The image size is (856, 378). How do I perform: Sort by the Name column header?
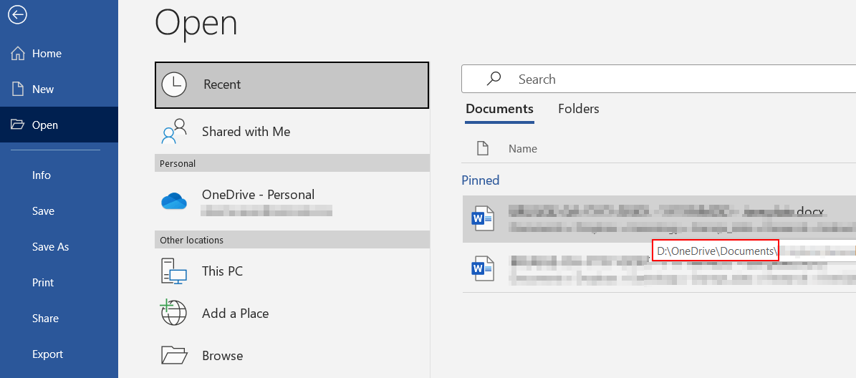coord(523,148)
